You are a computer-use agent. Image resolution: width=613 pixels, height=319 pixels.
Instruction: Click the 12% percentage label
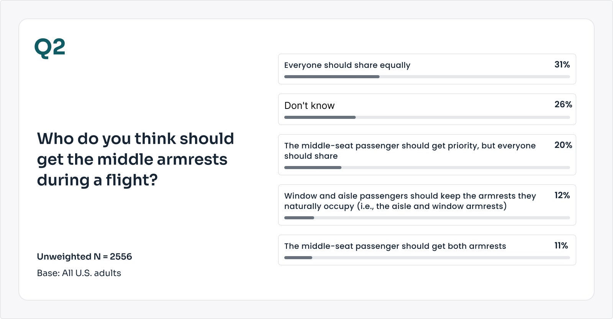click(x=562, y=195)
